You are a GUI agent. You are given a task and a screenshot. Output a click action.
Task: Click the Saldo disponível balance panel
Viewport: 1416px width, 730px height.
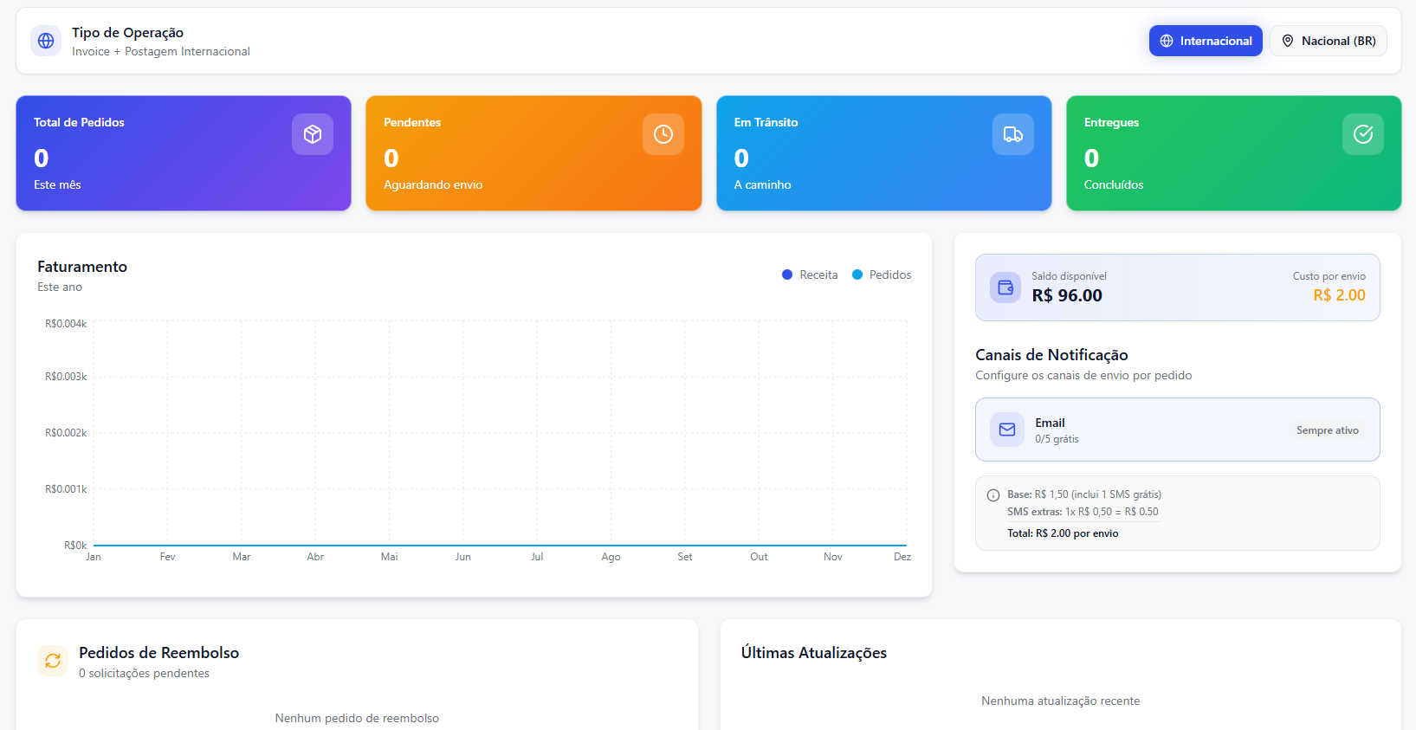(1178, 287)
